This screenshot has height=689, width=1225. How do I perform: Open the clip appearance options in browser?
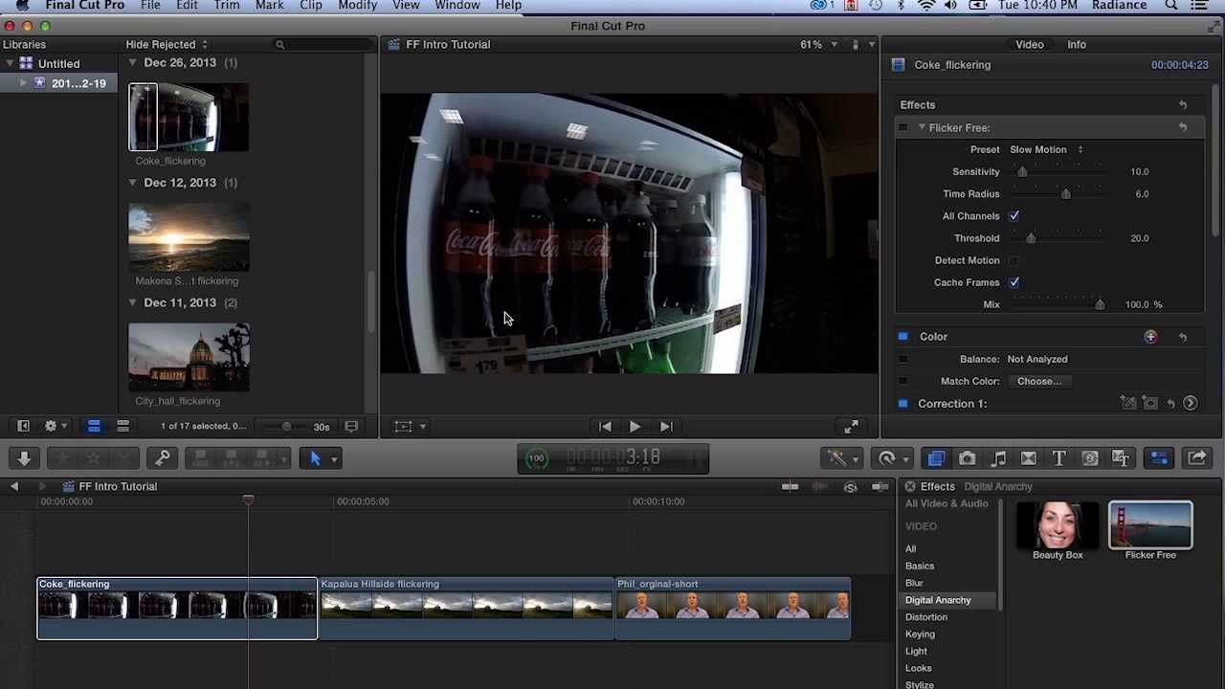click(351, 427)
